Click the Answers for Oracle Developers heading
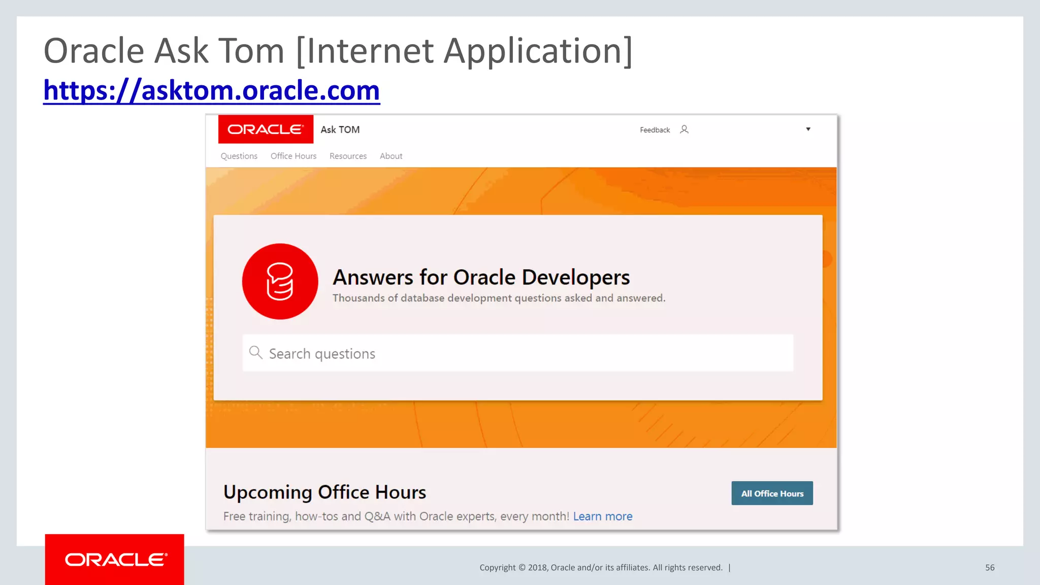The height and width of the screenshot is (585, 1040). [x=481, y=277]
